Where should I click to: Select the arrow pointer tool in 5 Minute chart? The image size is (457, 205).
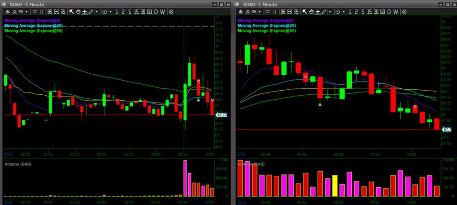click(71, 11)
